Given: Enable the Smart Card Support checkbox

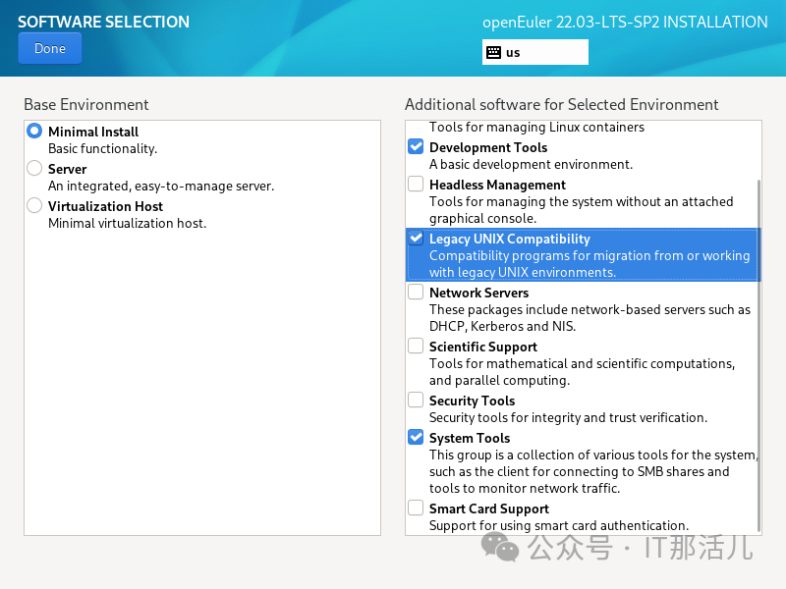Looking at the screenshot, I should coord(416,509).
